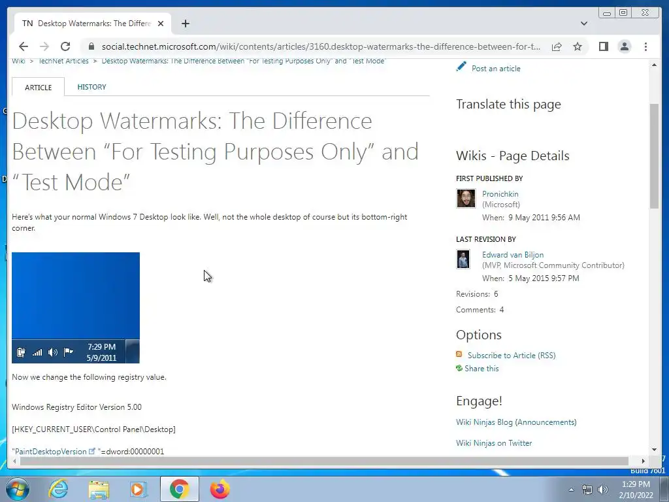Select the Desktop Watermarks browser tab
669x502 pixels.
(x=93, y=24)
